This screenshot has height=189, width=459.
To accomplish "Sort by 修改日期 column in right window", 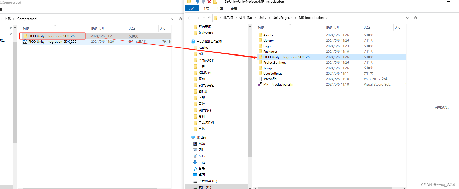I will click(332, 27).
